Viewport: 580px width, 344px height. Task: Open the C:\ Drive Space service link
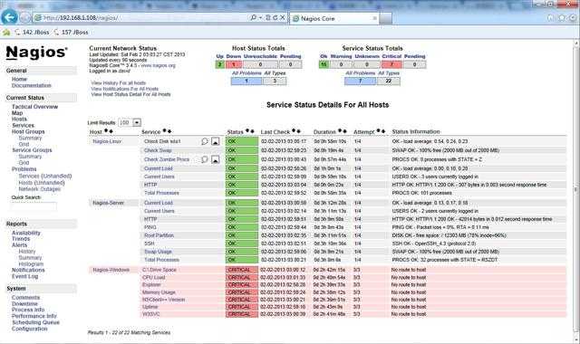(x=159, y=270)
